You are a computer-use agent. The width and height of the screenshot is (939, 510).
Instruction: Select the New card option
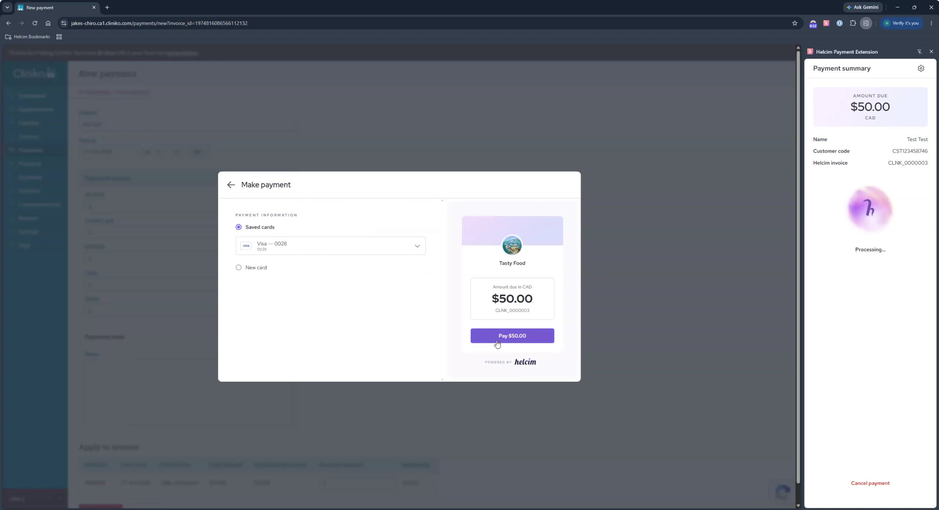point(238,267)
